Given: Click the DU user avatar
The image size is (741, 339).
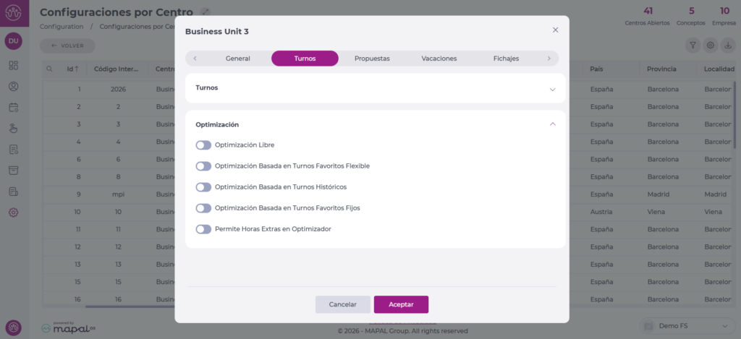Looking at the screenshot, I should [x=13, y=41].
